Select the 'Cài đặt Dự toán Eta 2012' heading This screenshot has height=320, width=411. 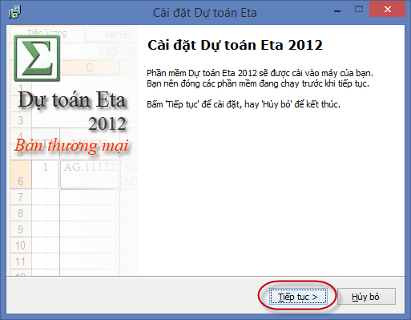click(235, 45)
